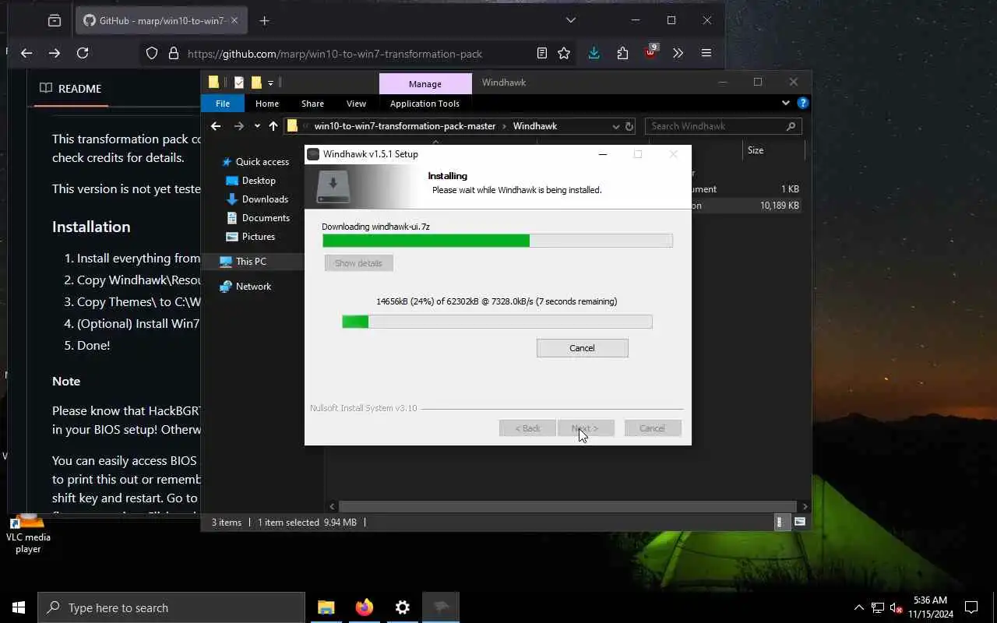Screen dimensions: 997x623
Task: Click the download progress bar
Action: point(497,322)
